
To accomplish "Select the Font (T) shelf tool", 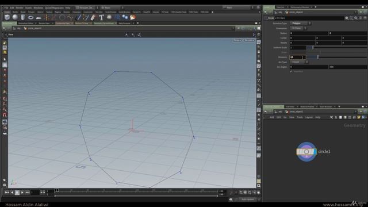I will pos(101,17).
